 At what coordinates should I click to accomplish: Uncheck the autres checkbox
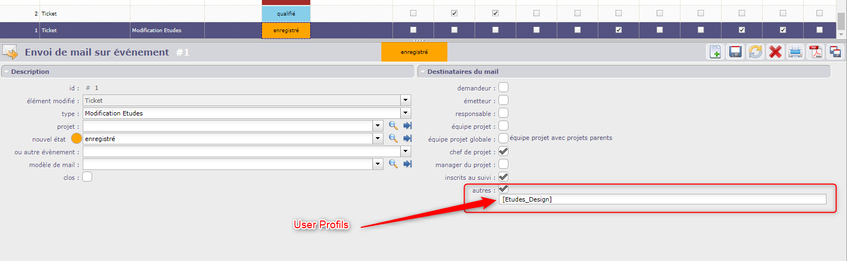[503, 189]
